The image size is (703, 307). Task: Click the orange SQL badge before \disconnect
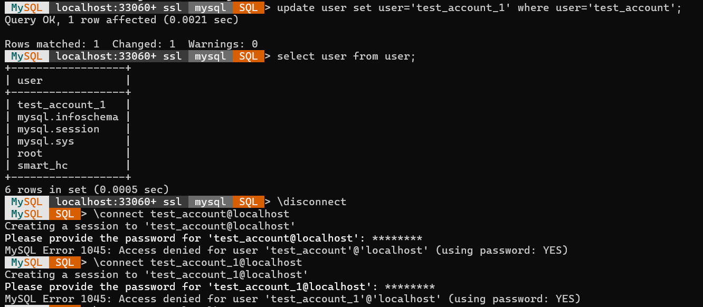(248, 202)
